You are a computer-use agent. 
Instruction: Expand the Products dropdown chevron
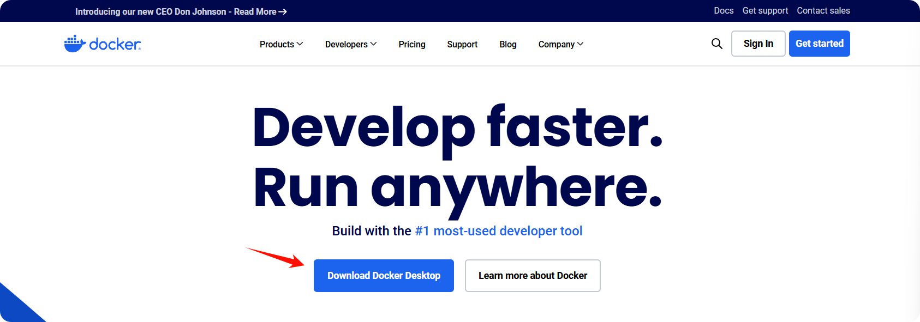[x=300, y=44]
